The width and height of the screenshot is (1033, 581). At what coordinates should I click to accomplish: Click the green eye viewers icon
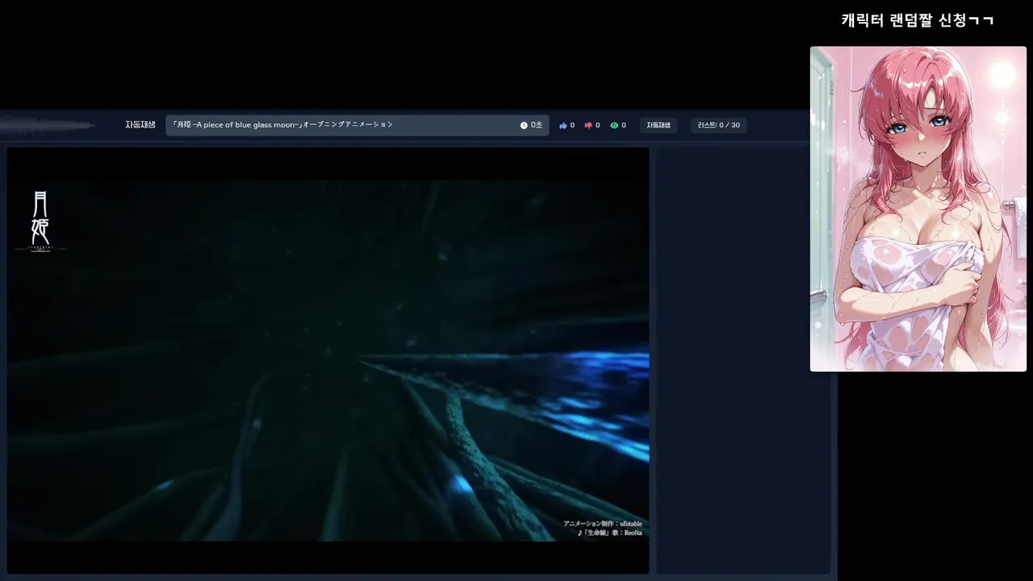coord(614,125)
